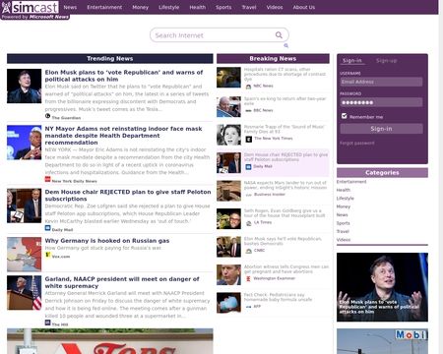Click Daily Mail icon in Breaking News

(x=248, y=167)
